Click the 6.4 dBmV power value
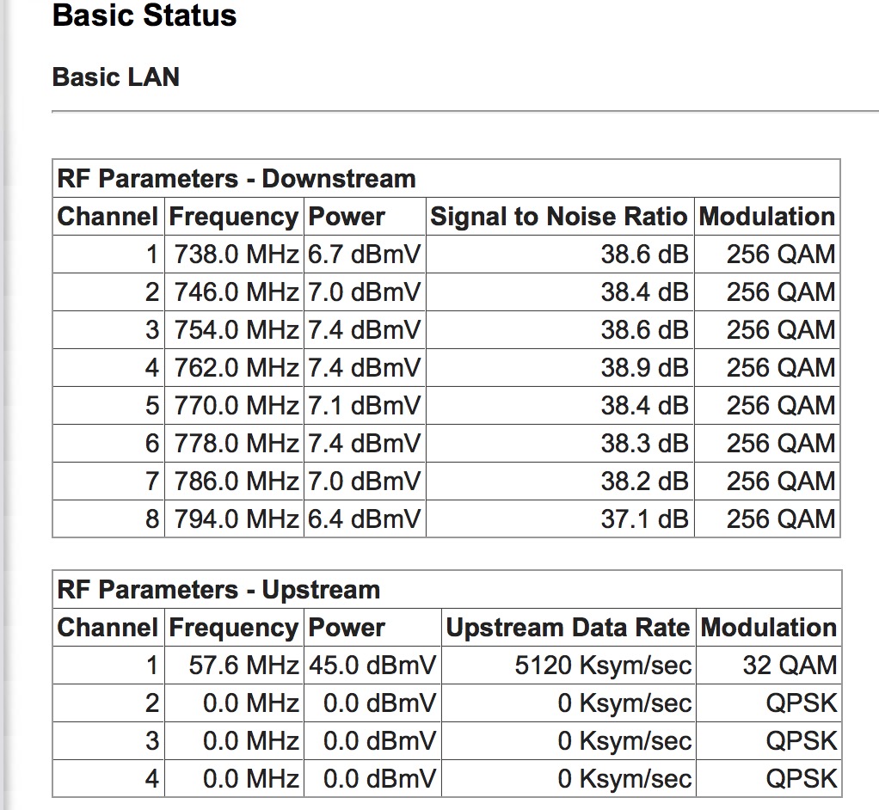 [x=365, y=519]
